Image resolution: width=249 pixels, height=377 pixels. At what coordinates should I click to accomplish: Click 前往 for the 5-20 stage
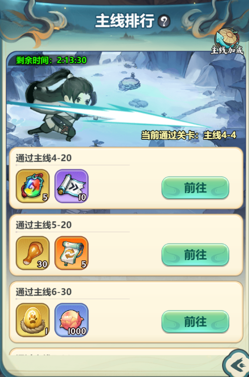pyautogui.click(x=195, y=255)
